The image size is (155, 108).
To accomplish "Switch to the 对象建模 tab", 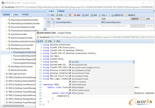I will point(6,15).
